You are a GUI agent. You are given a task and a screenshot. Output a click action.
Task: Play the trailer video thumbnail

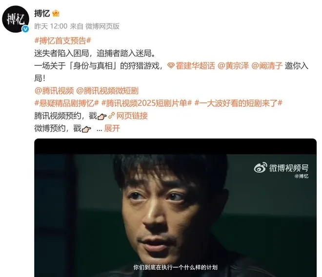(x=175, y=208)
